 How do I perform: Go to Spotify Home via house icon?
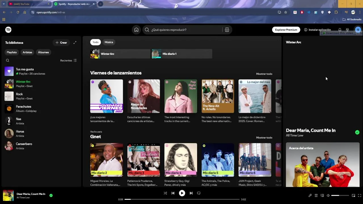(x=136, y=30)
